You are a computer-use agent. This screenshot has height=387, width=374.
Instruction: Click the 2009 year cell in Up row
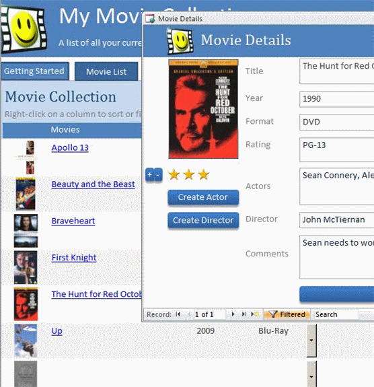[206, 331]
